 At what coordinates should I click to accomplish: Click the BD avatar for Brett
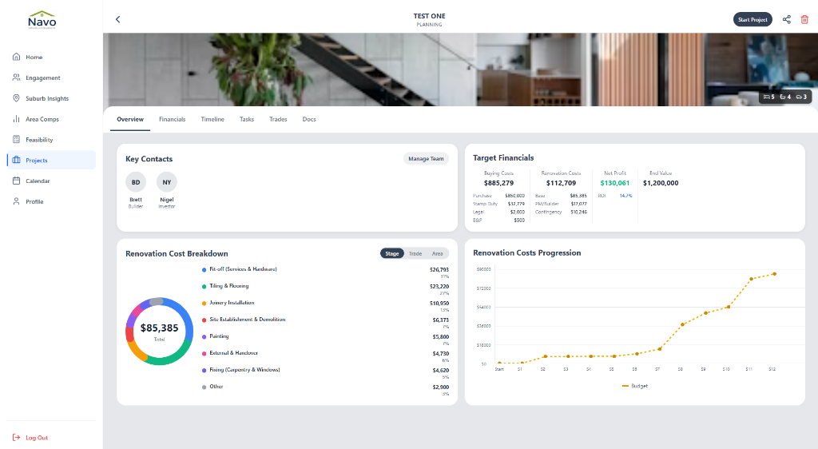tap(136, 182)
